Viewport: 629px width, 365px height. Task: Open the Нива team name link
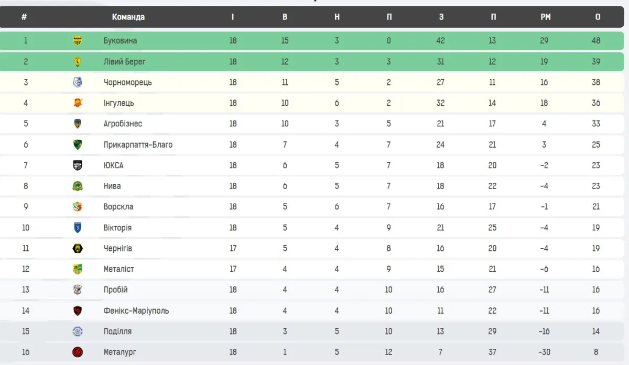(x=112, y=186)
